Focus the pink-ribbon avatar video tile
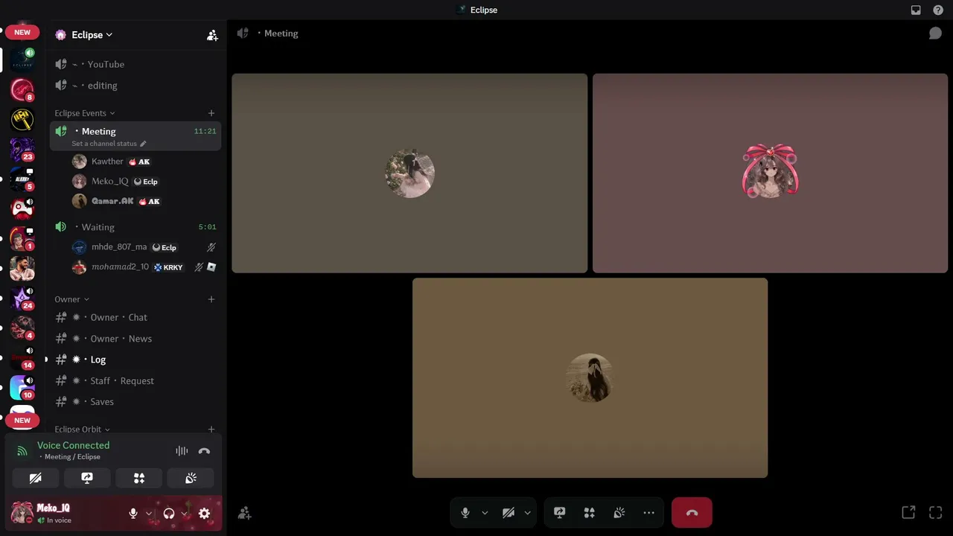953x536 pixels. (771, 173)
